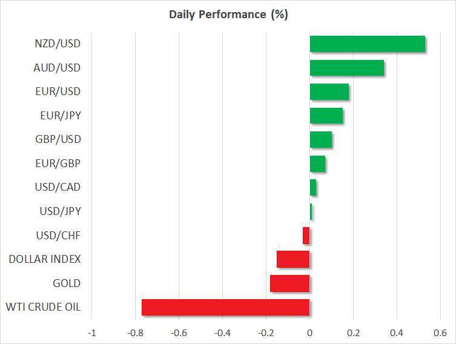Select the EUR/GBP bar
Viewport: 456px width, 344px height.
pos(317,164)
